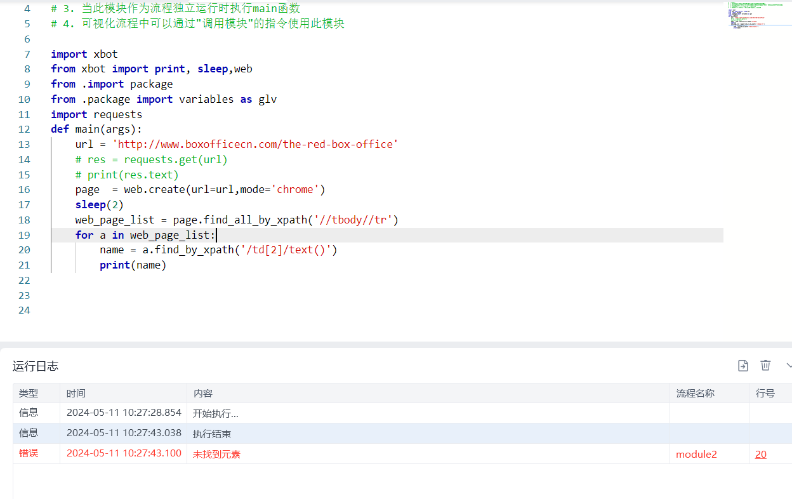Click 'for a in web_page_list:' line
Image resolution: width=792 pixels, height=499 pixels.
145,235
